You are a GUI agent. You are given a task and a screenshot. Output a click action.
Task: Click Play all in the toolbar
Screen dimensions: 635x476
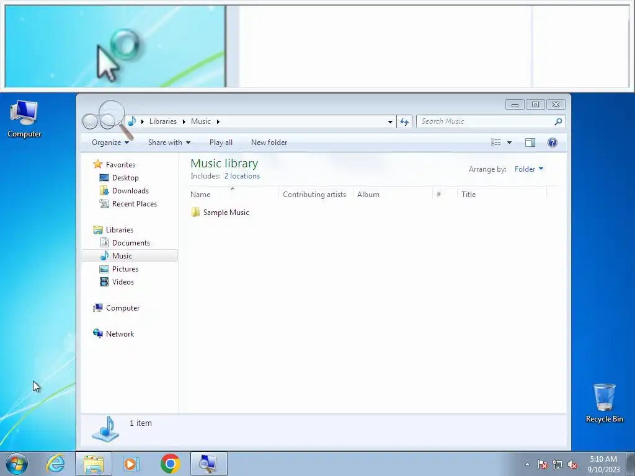click(221, 143)
